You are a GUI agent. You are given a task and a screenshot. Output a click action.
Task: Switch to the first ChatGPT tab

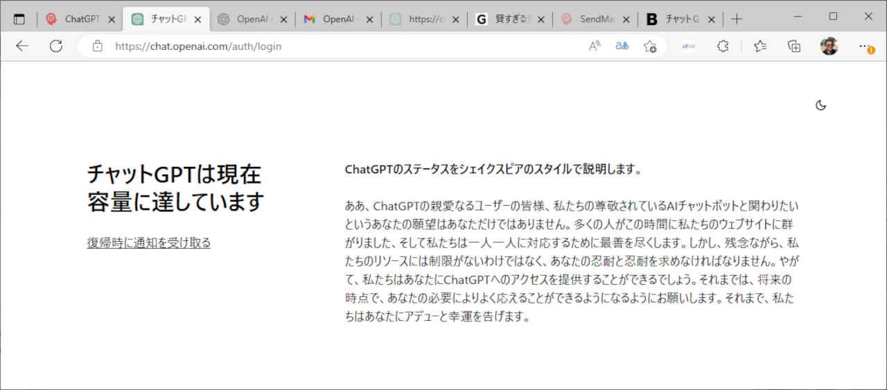(x=81, y=19)
